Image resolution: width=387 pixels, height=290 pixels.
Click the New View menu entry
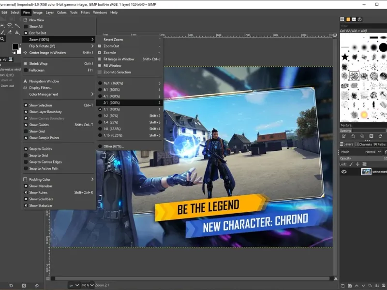(x=37, y=20)
